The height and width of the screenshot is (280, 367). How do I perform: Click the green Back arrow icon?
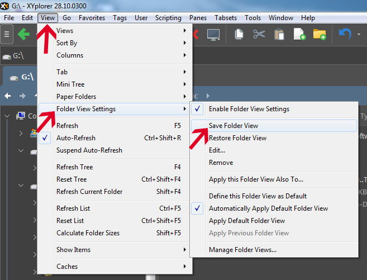24,35
